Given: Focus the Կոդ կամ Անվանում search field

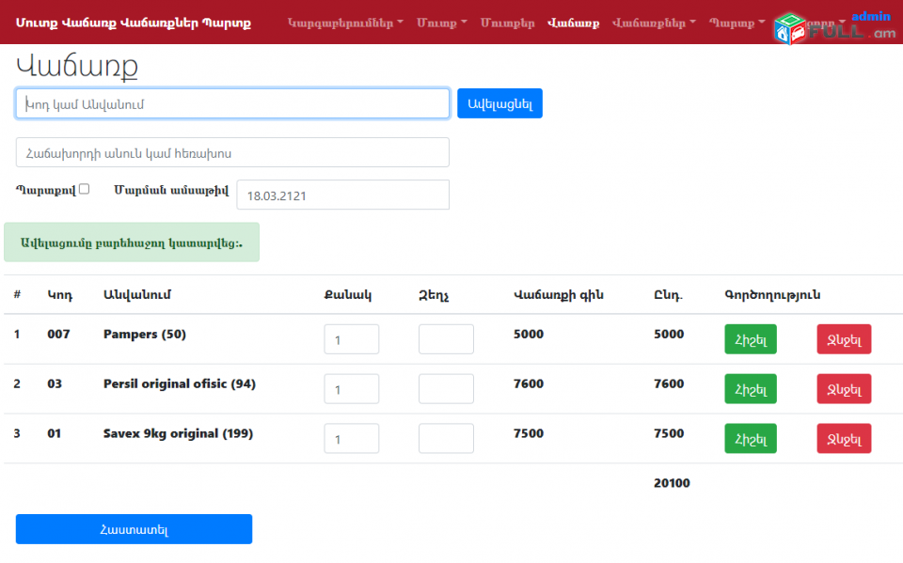Looking at the screenshot, I should (232, 103).
